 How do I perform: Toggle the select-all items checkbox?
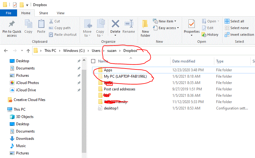(x=93, y=61)
